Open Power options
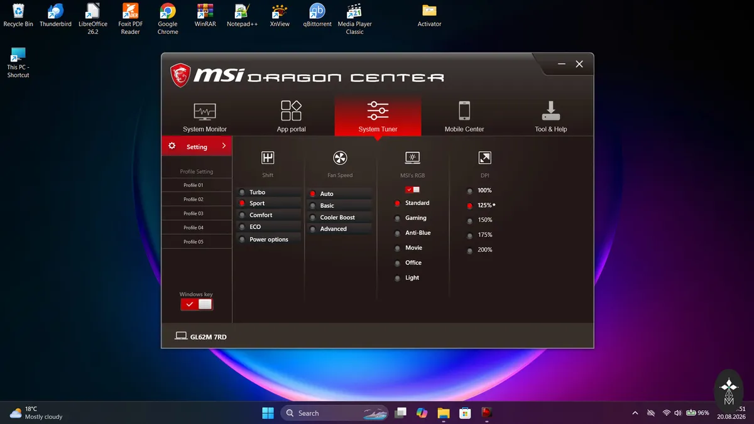This screenshot has height=424, width=754. [268, 239]
